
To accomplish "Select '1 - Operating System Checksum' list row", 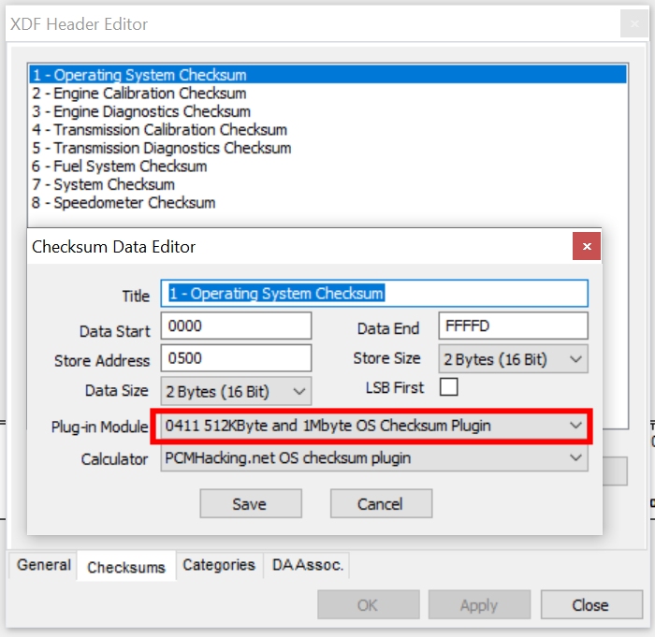I will click(x=327, y=75).
